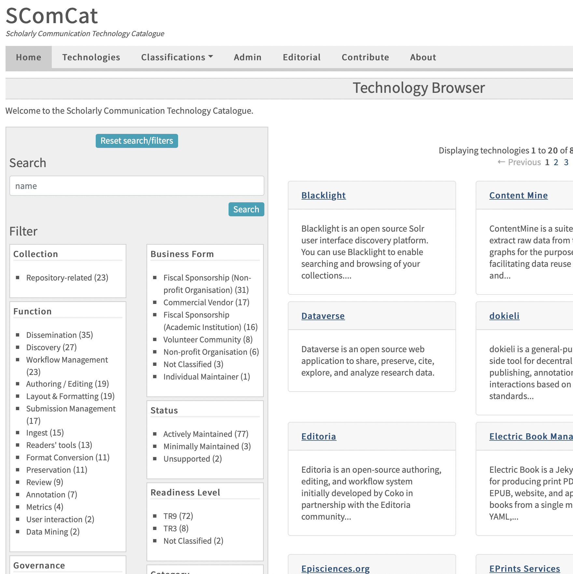Filter by User interaction (2)
This screenshot has height=574, width=573.
click(x=60, y=519)
